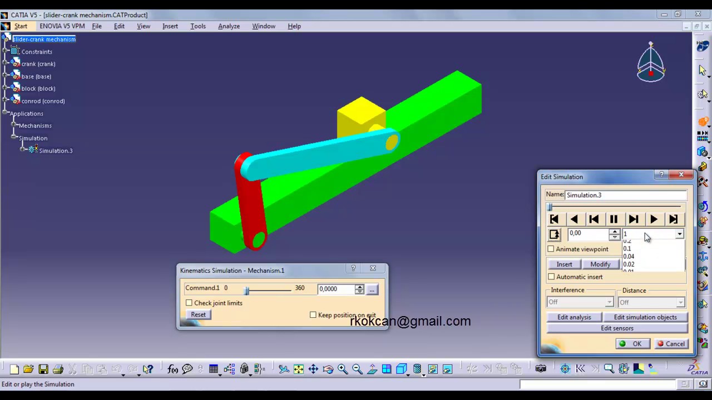
Task: Click the What's This help cursor icon
Action: click(x=147, y=369)
